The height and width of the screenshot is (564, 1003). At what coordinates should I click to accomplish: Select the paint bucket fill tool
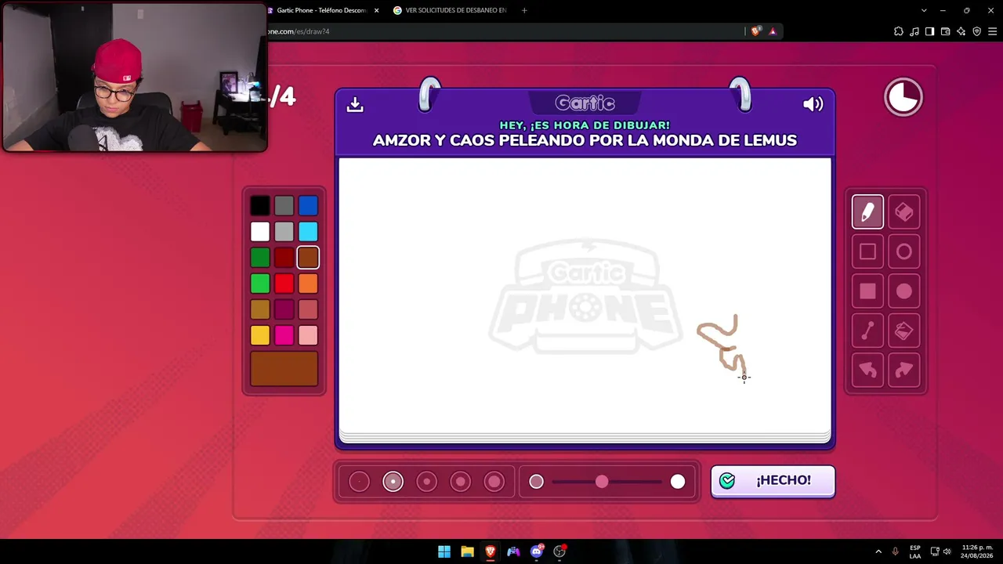(904, 331)
